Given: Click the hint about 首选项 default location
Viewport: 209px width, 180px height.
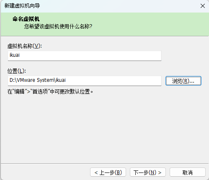Looking at the screenshot, I should (x=50, y=91).
